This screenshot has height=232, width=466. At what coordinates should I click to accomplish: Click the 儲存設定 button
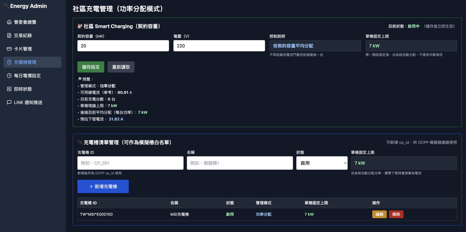[x=91, y=67]
